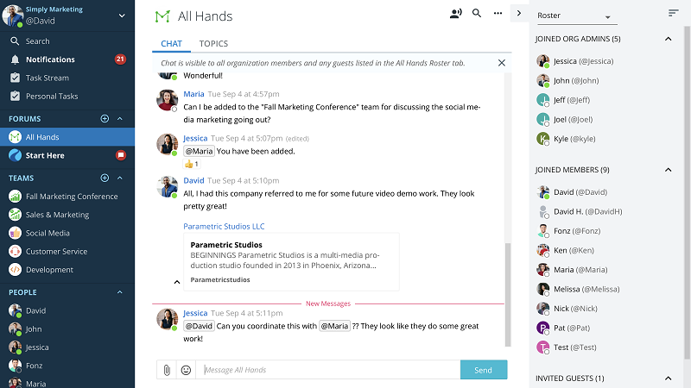Viewport: 691px width, 388px height.
Task: Click the thumbs-up reaction on Jessica's message
Action: (192, 164)
